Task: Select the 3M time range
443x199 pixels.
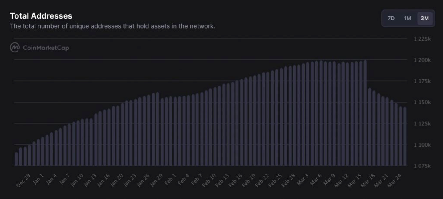Action: pyautogui.click(x=425, y=18)
